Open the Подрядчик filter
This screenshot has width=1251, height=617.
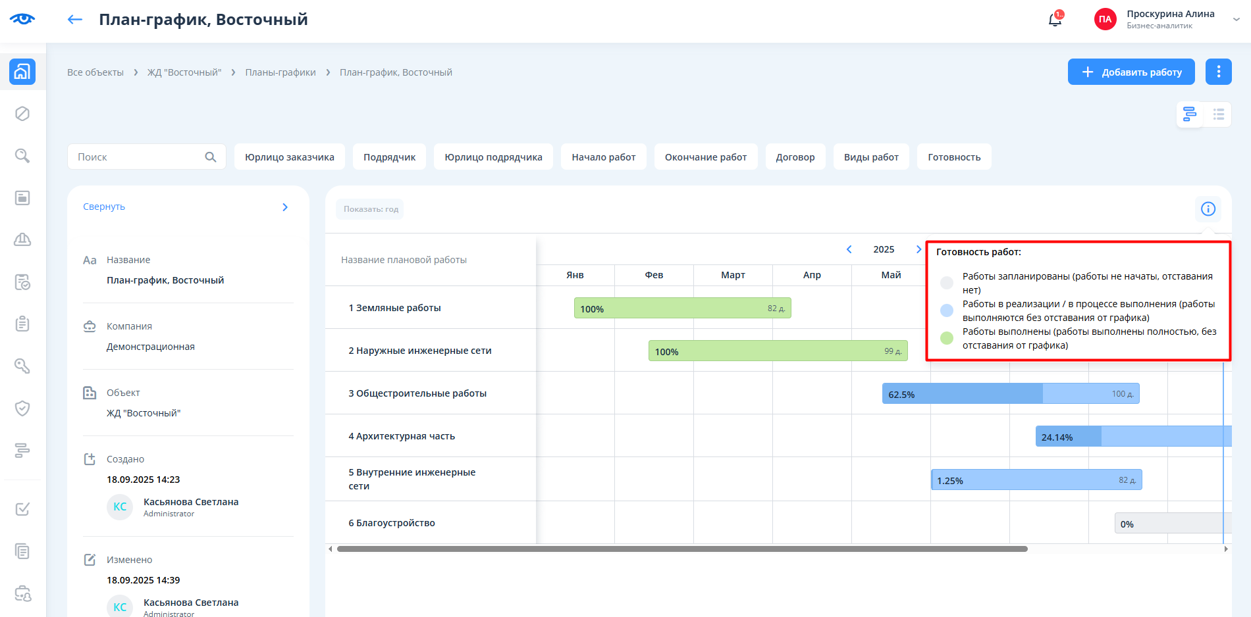[x=389, y=157]
